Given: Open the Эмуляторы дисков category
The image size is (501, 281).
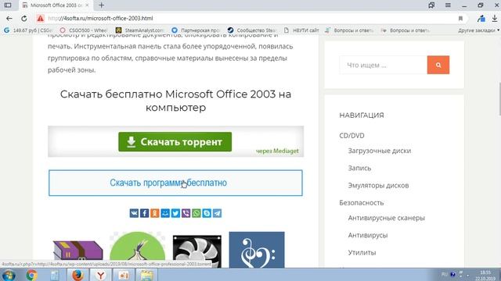Looking at the screenshot, I should pyautogui.click(x=378, y=186).
